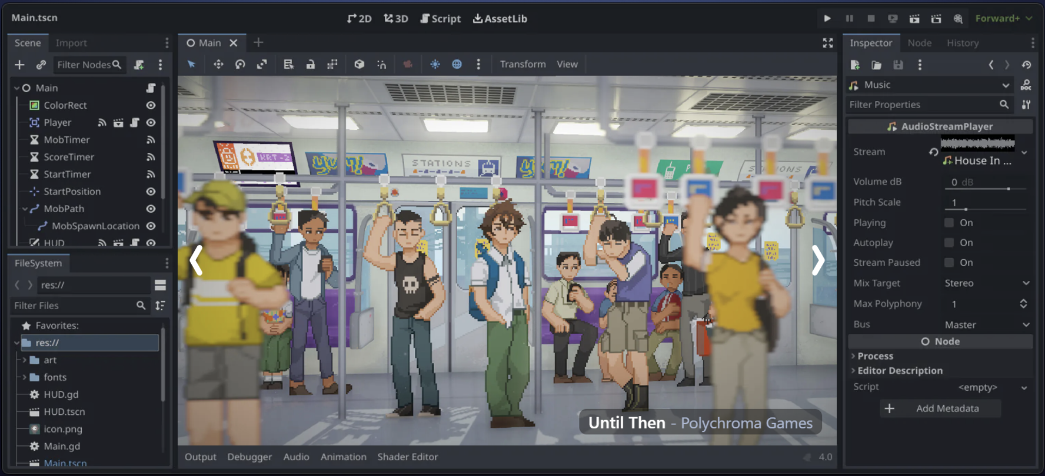Select the Move mode tool in the toolbar
This screenshot has height=476, width=1045.
tap(218, 64)
